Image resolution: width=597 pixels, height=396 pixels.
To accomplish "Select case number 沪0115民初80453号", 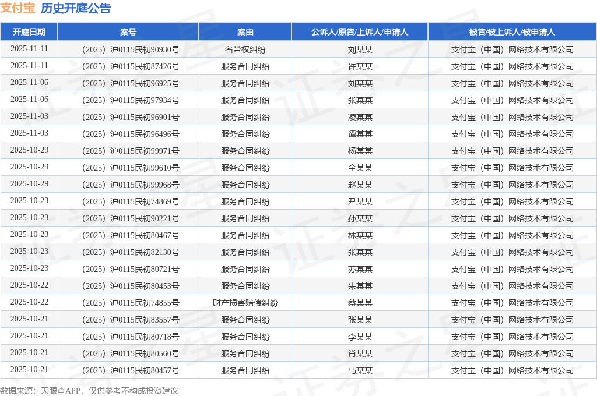I will tap(131, 286).
